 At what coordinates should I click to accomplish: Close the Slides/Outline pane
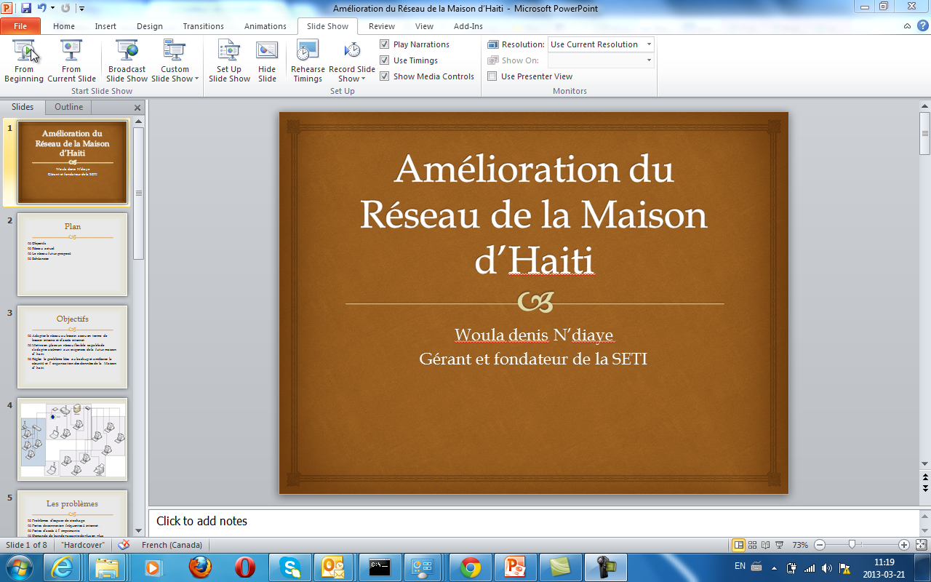point(137,108)
